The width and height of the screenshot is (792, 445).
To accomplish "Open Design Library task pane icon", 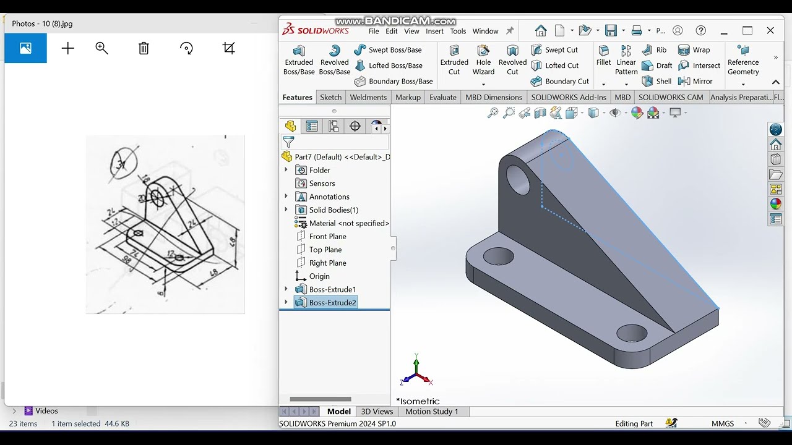I will pyautogui.click(x=776, y=159).
